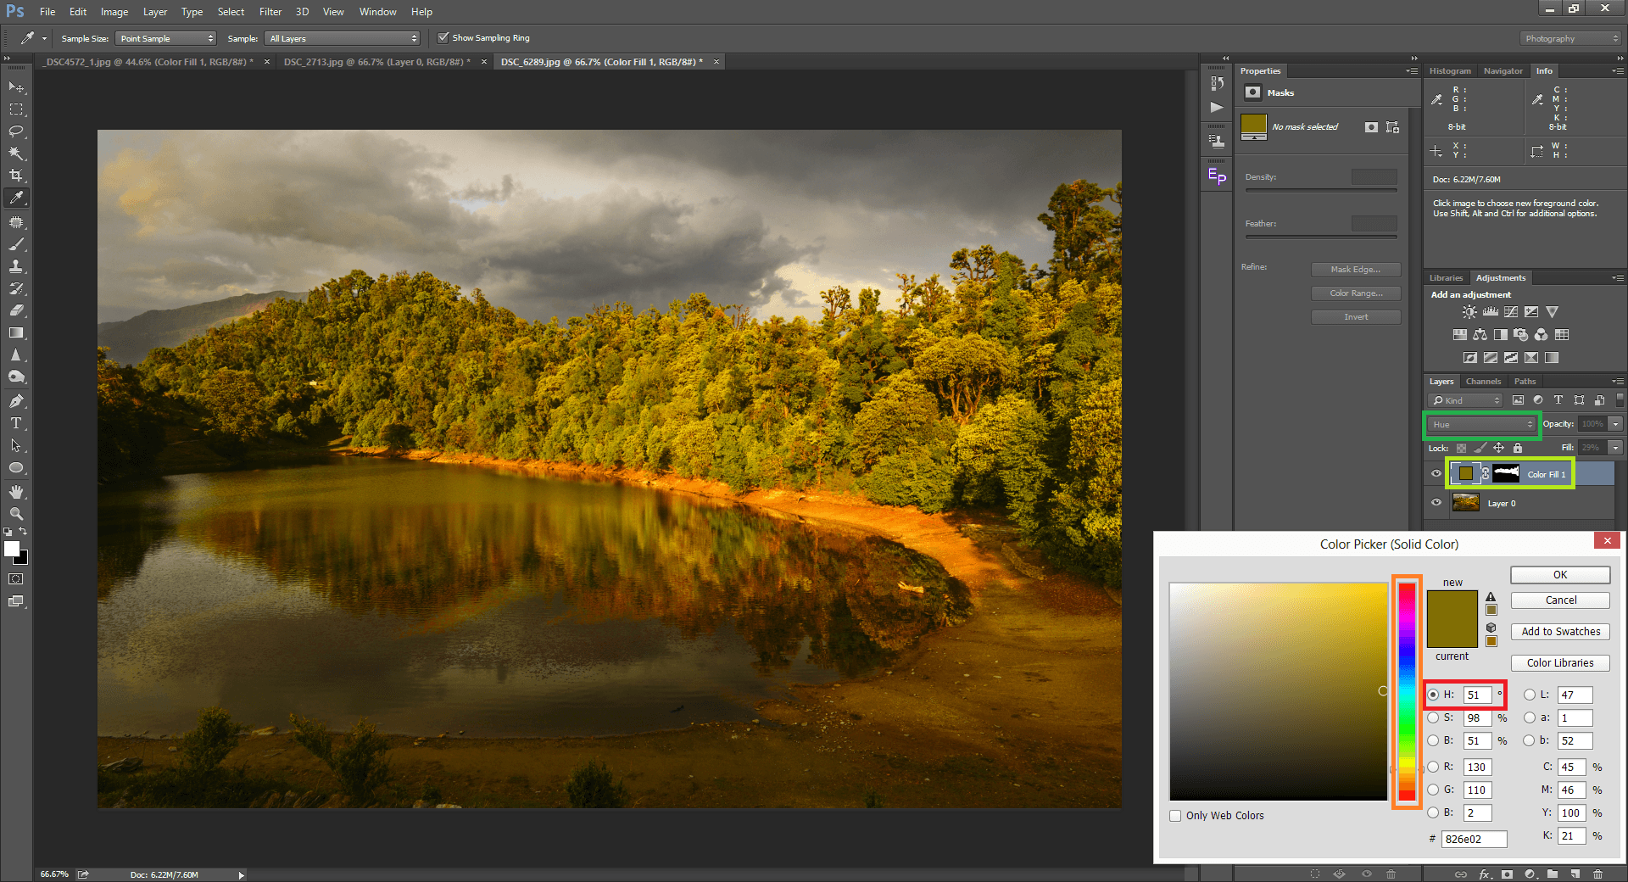This screenshot has width=1628, height=882.
Task: Select the S saturation radio button
Action: coord(1433,717)
